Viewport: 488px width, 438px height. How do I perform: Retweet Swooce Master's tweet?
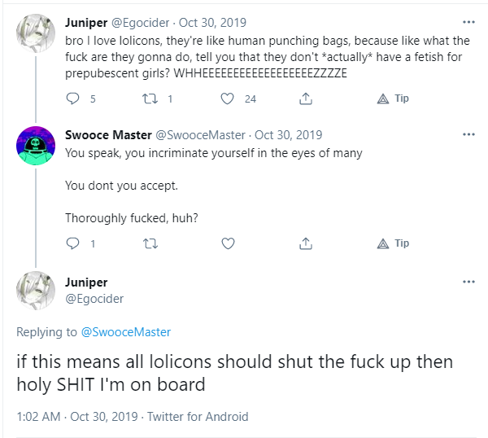150,243
